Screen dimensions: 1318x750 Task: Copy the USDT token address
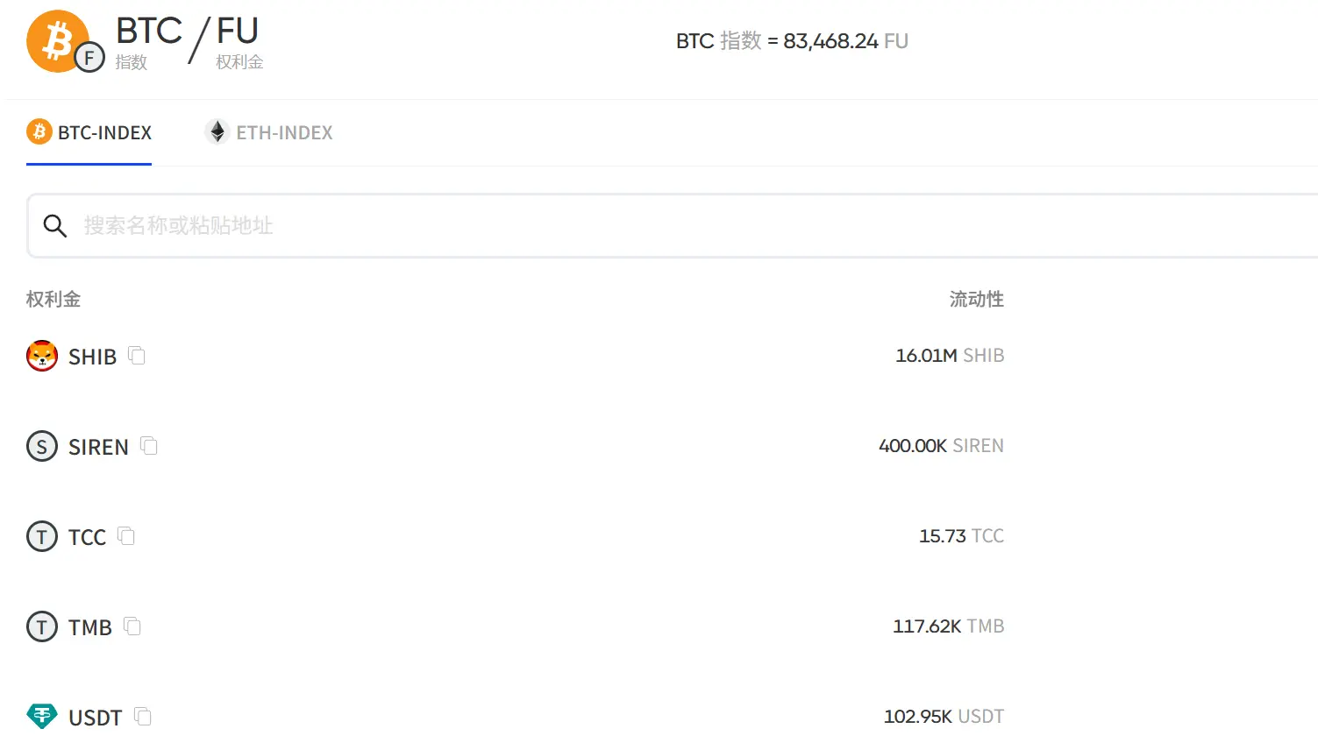tap(143, 716)
